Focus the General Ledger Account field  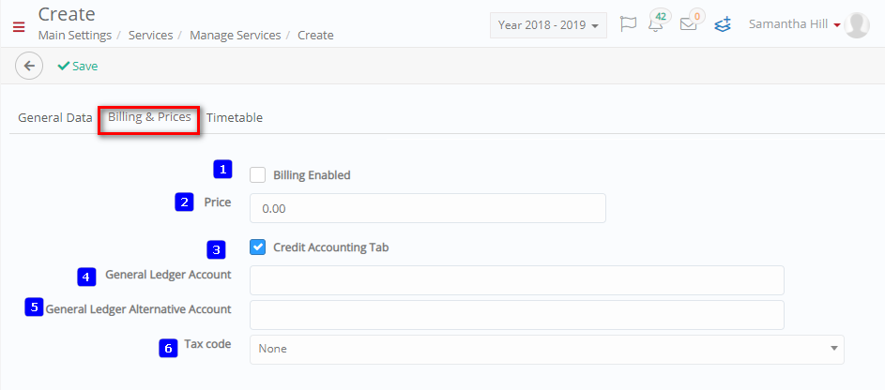(516, 280)
